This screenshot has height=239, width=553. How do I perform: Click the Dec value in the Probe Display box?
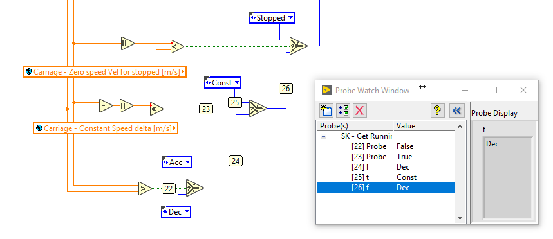492,144
